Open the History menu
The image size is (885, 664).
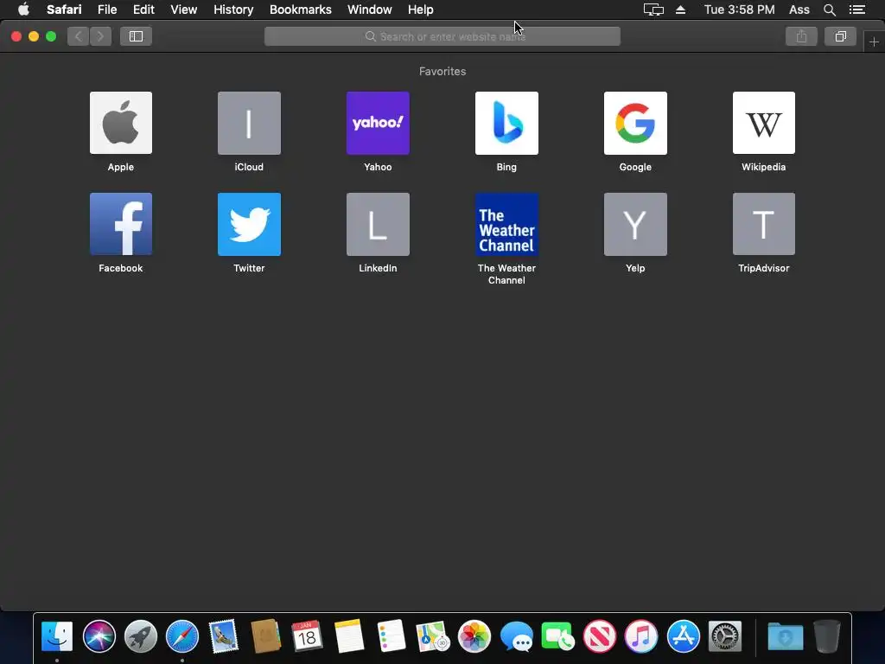[x=233, y=10]
